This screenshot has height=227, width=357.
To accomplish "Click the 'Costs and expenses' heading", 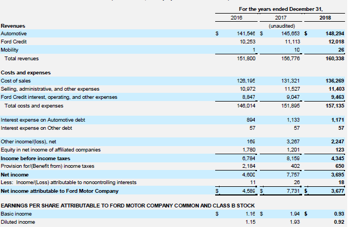I will point(26,73).
